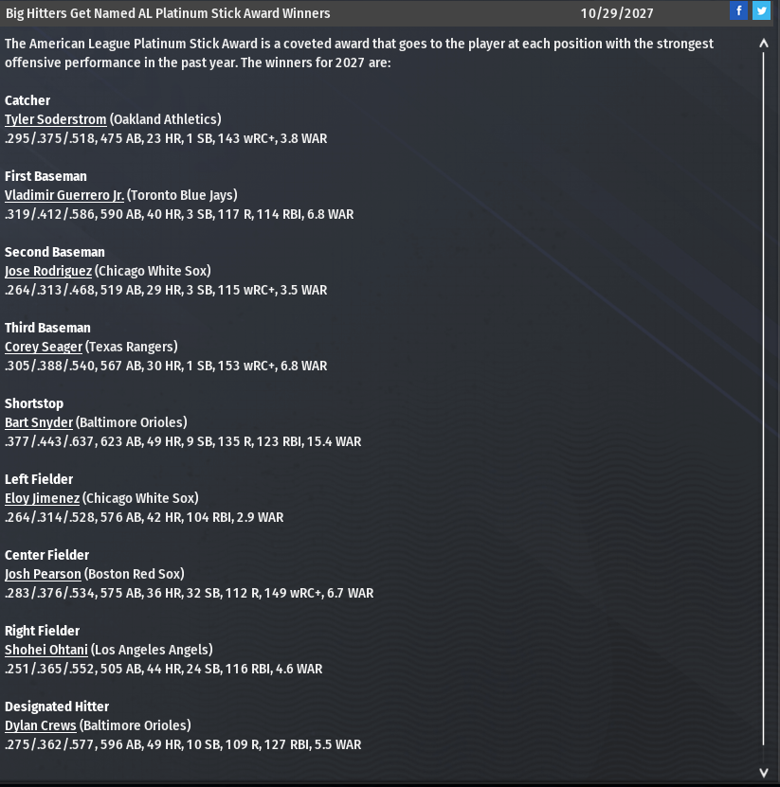Viewport: 780px width, 787px height.
Task: Open Vladimir Guerrero Jr. profile link
Action: pos(64,195)
